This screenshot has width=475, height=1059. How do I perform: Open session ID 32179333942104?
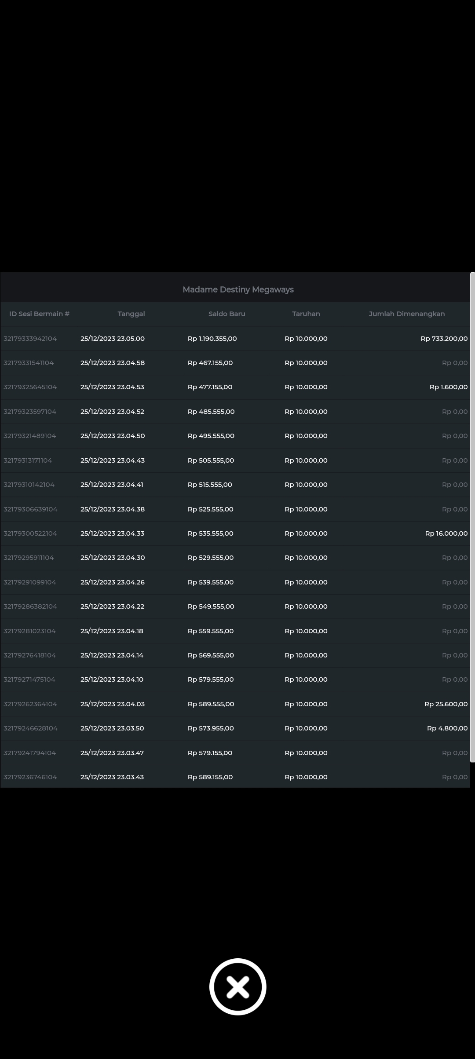click(30, 339)
